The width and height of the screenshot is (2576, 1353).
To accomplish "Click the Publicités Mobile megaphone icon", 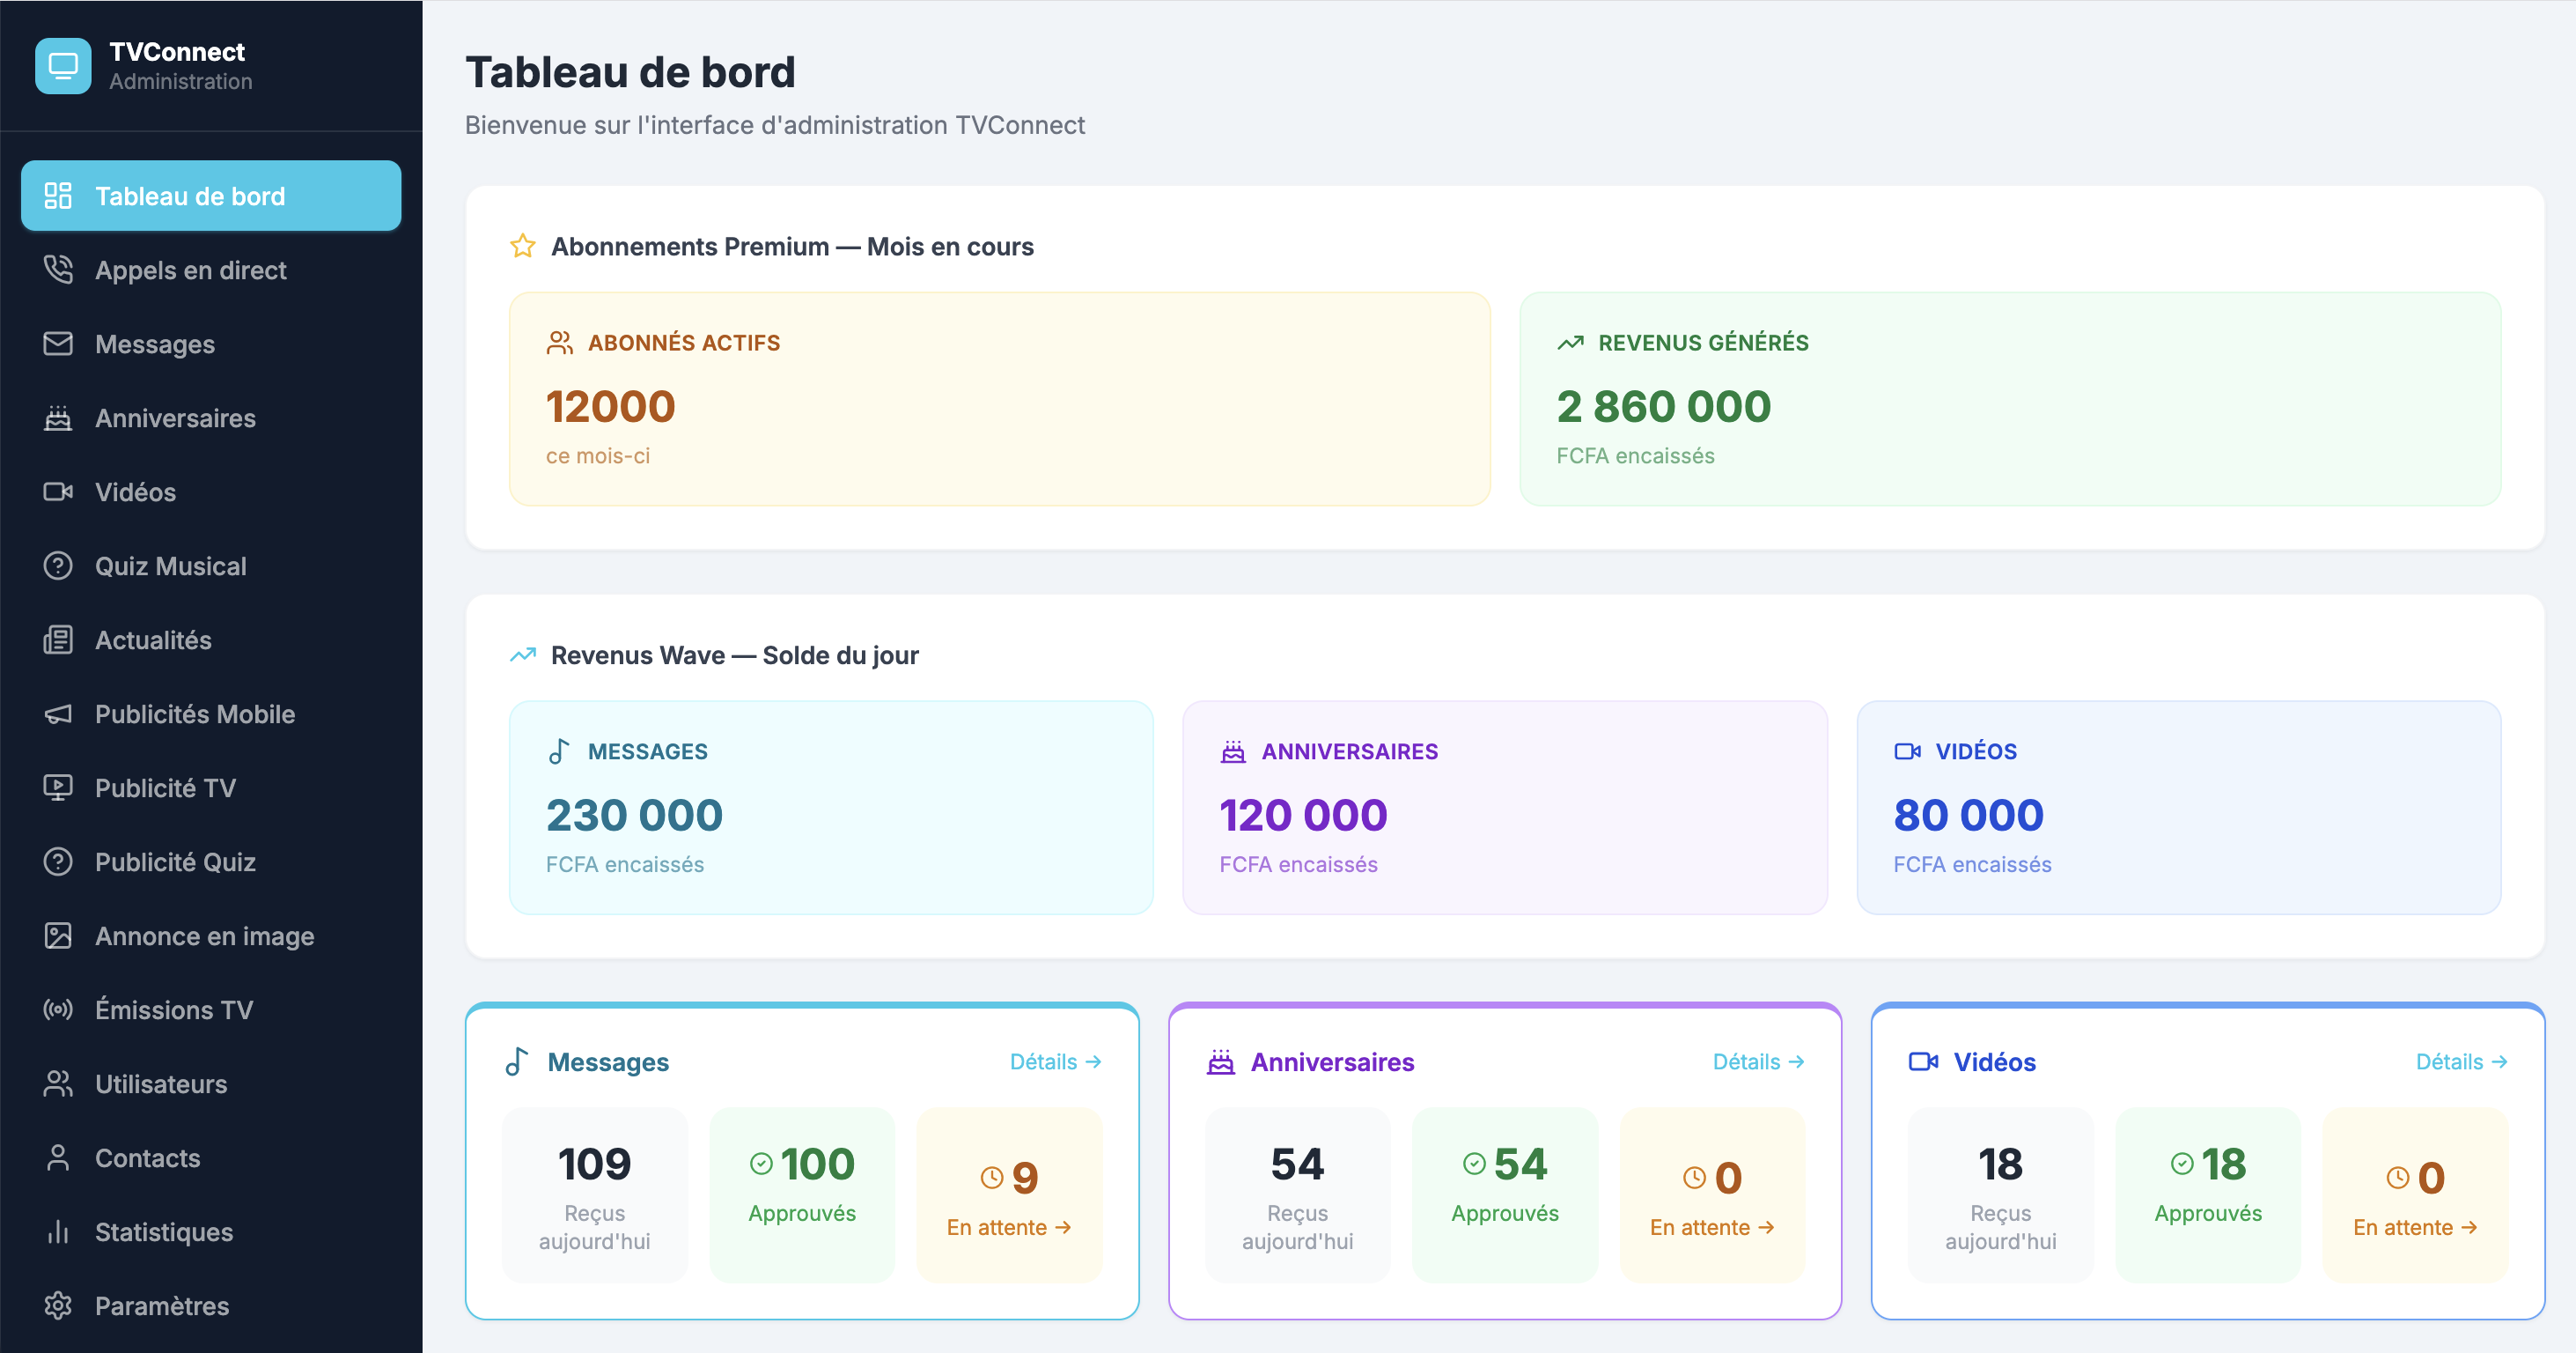I will [x=58, y=714].
